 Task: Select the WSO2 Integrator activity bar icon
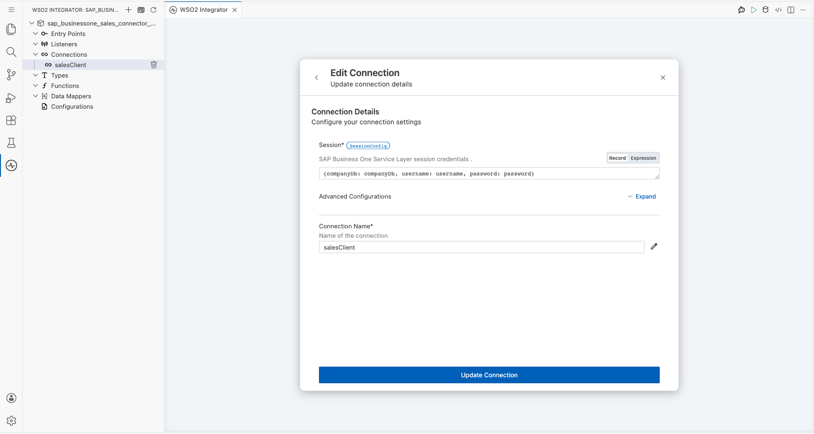tap(11, 165)
